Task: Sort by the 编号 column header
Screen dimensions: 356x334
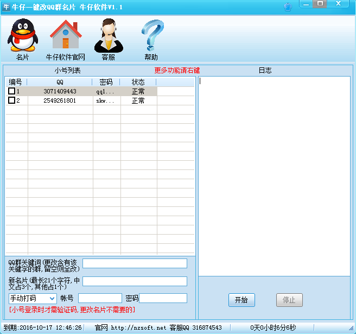Action: (x=15, y=82)
